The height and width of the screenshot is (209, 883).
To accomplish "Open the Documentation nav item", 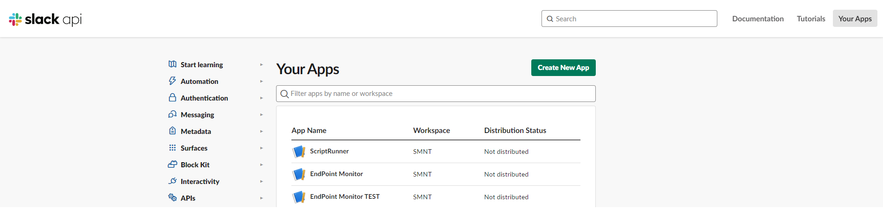I will [x=758, y=19].
